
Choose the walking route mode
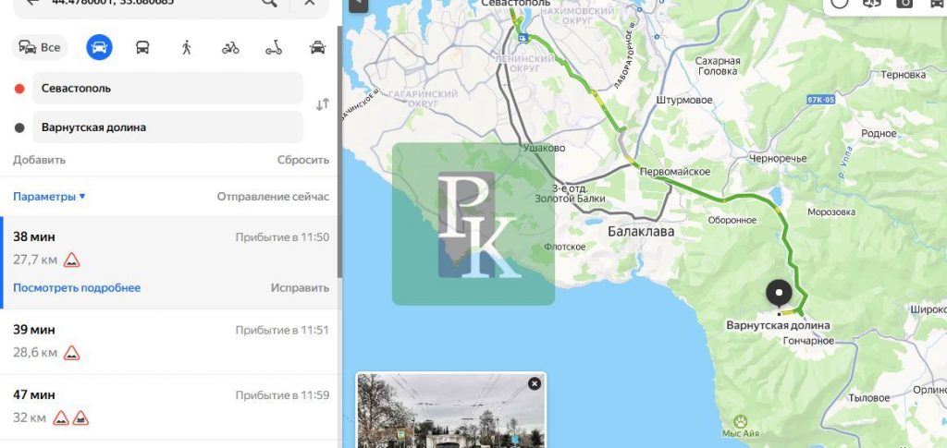[187, 47]
